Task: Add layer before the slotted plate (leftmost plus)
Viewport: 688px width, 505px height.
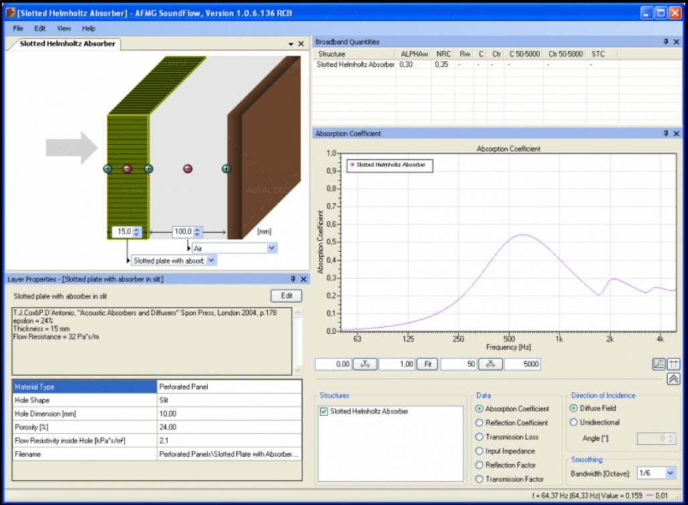Action: coord(108,169)
